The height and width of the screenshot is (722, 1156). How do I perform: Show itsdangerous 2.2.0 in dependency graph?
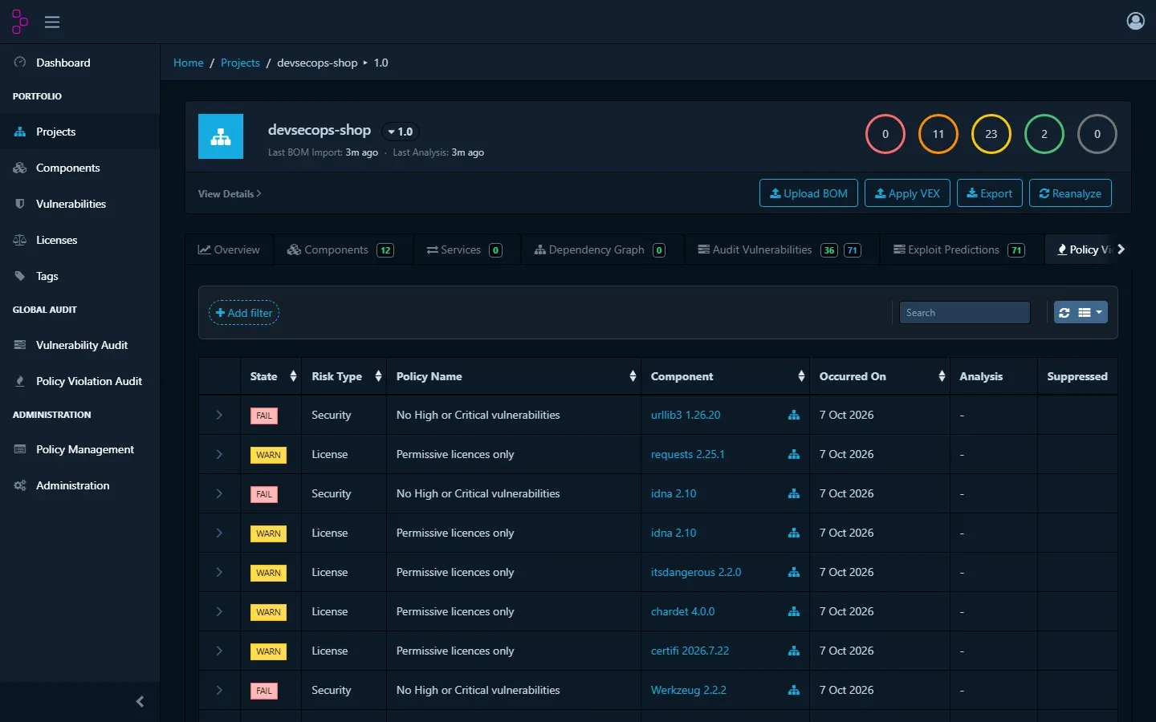pyautogui.click(x=794, y=573)
